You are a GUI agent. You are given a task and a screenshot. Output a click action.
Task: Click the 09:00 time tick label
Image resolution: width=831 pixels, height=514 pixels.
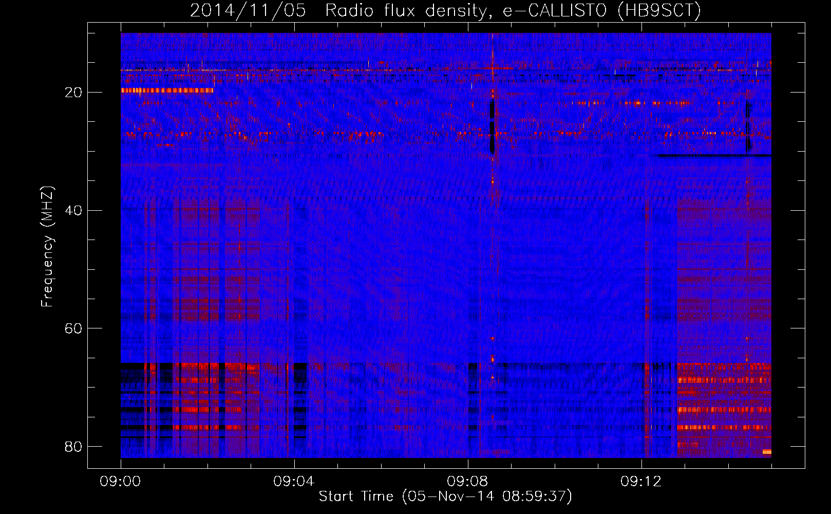click(x=121, y=482)
